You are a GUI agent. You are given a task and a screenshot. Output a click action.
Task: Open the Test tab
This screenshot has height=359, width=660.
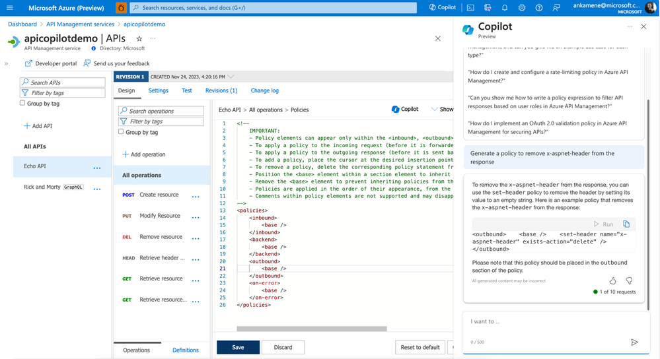(187, 91)
